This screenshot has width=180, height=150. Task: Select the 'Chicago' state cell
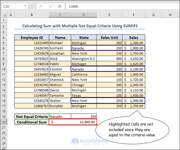coord(84,85)
